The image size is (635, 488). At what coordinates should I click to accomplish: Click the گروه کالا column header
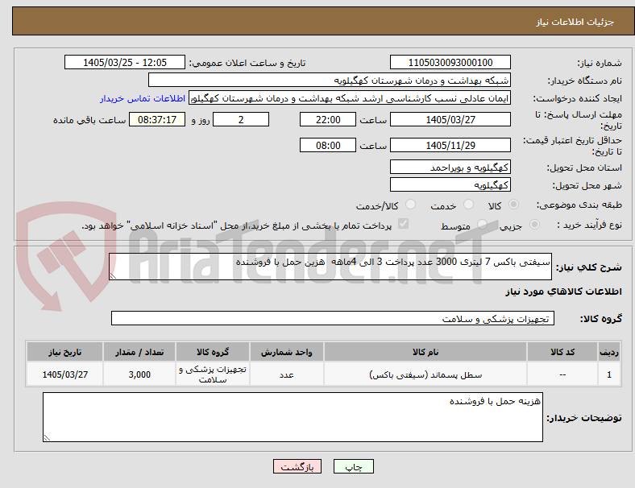point(213,352)
